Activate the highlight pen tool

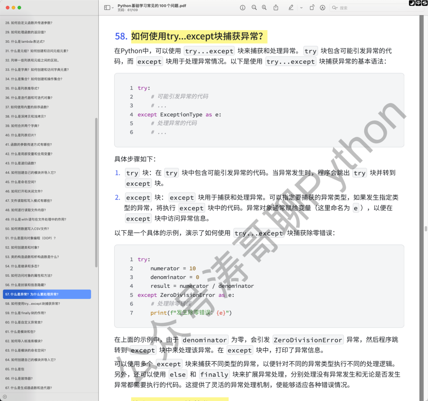point(291,8)
